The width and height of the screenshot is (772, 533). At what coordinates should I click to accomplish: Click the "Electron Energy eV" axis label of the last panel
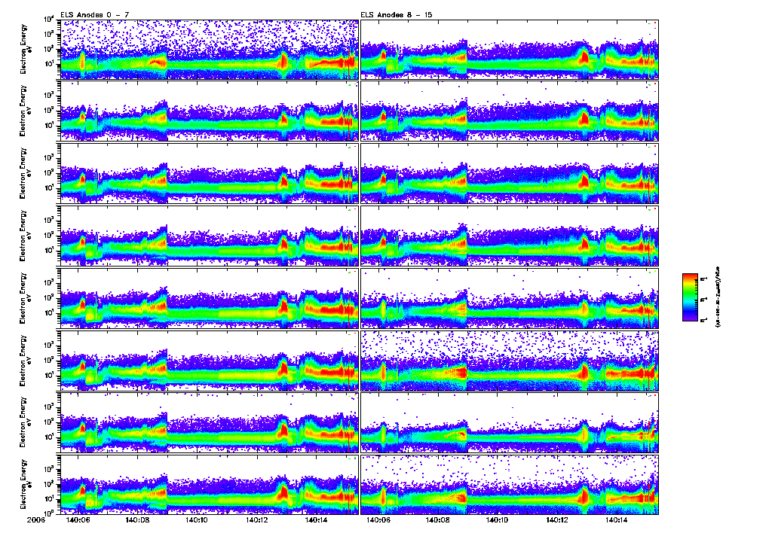coord(25,484)
